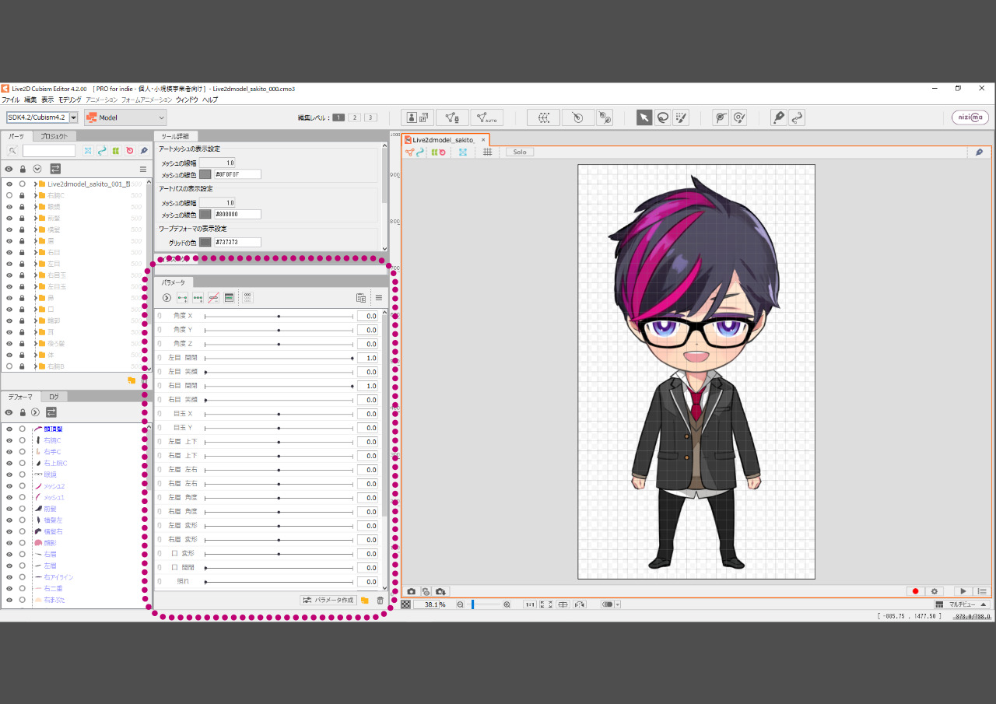The image size is (996, 704).
Task: Switch to the ログ tab
Action: (54, 397)
